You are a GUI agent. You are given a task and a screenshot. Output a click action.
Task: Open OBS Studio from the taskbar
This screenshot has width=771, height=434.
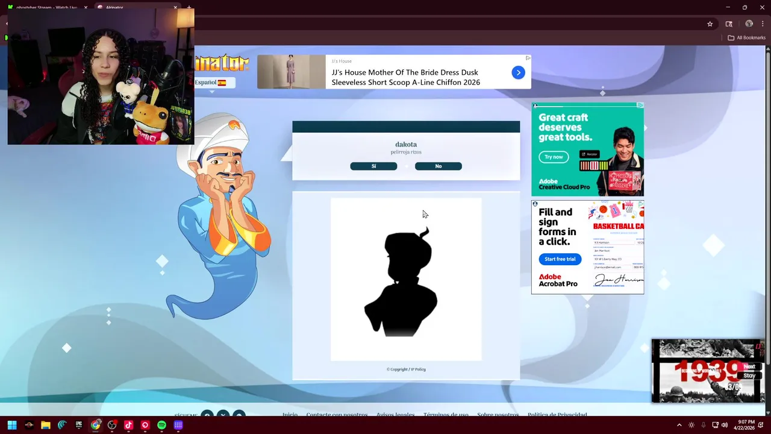pyautogui.click(x=112, y=425)
